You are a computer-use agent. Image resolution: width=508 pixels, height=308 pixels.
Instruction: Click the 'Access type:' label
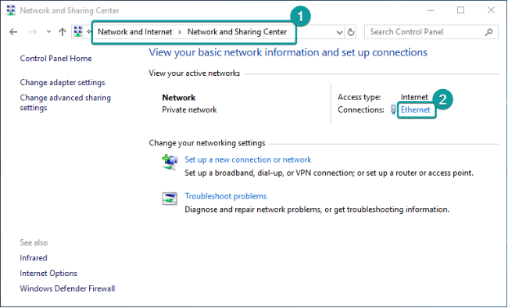360,97
